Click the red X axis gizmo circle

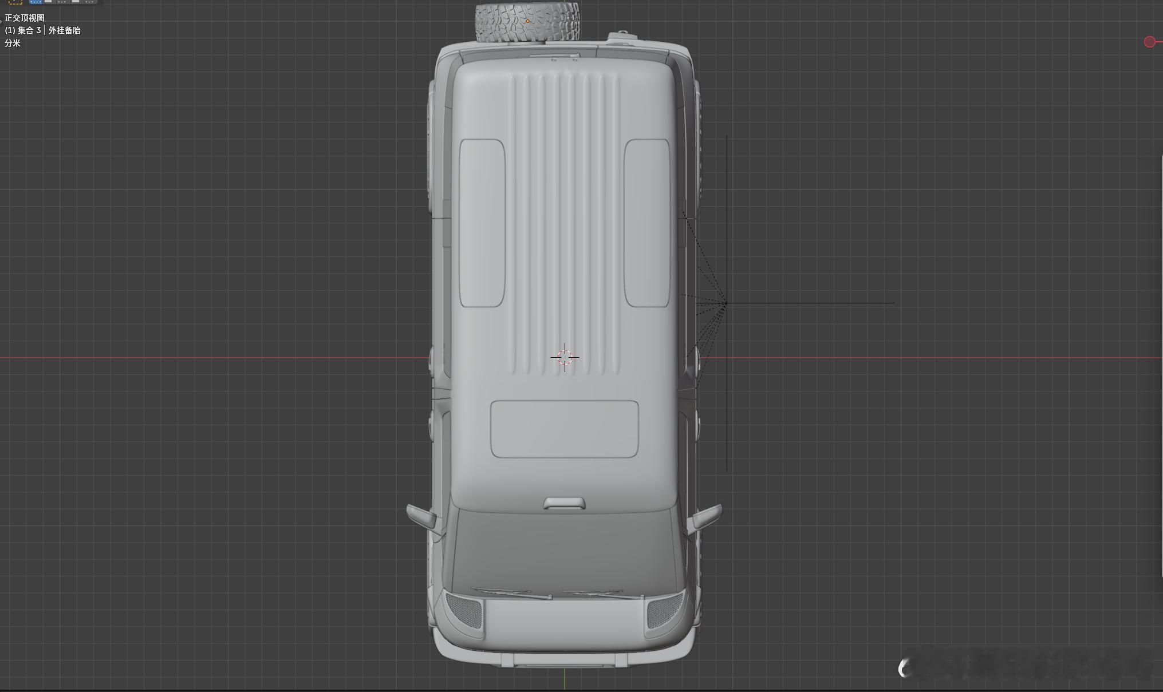click(1149, 42)
